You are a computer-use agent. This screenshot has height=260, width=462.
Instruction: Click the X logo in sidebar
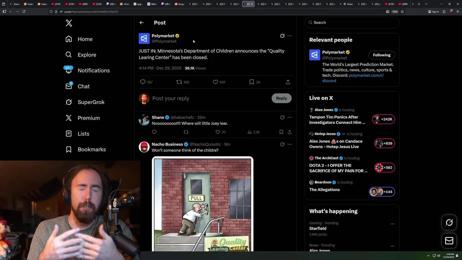(69, 23)
